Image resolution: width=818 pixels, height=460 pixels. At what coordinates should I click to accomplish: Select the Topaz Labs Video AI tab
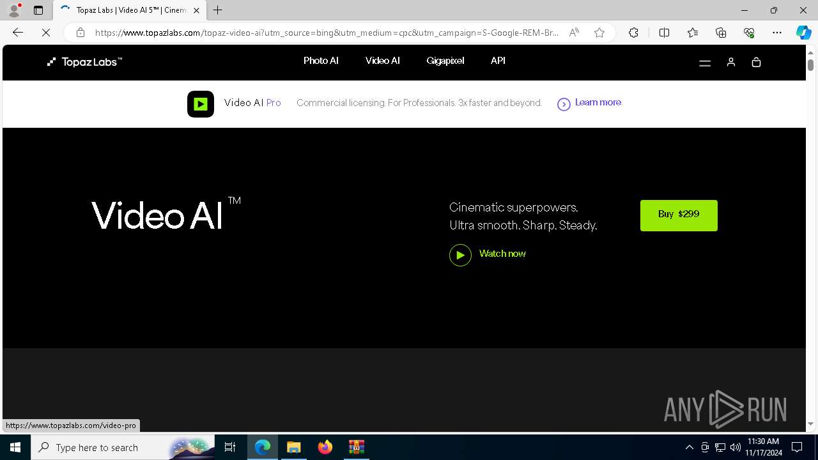(130, 10)
